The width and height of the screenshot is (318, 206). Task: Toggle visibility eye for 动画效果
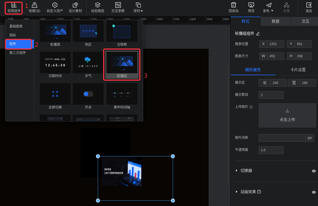pos(314,192)
